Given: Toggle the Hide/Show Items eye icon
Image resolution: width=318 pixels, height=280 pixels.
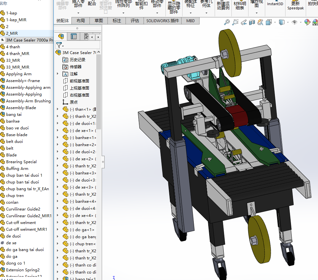Looking at the screenshot, I should point(294,22).
